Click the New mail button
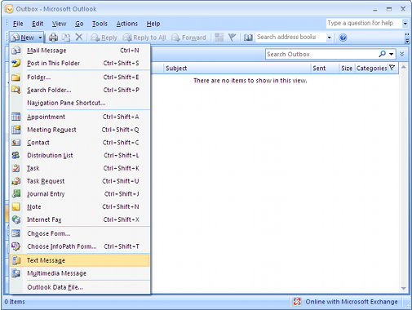This screenshot has height=310, width=412. click(23, 38)
